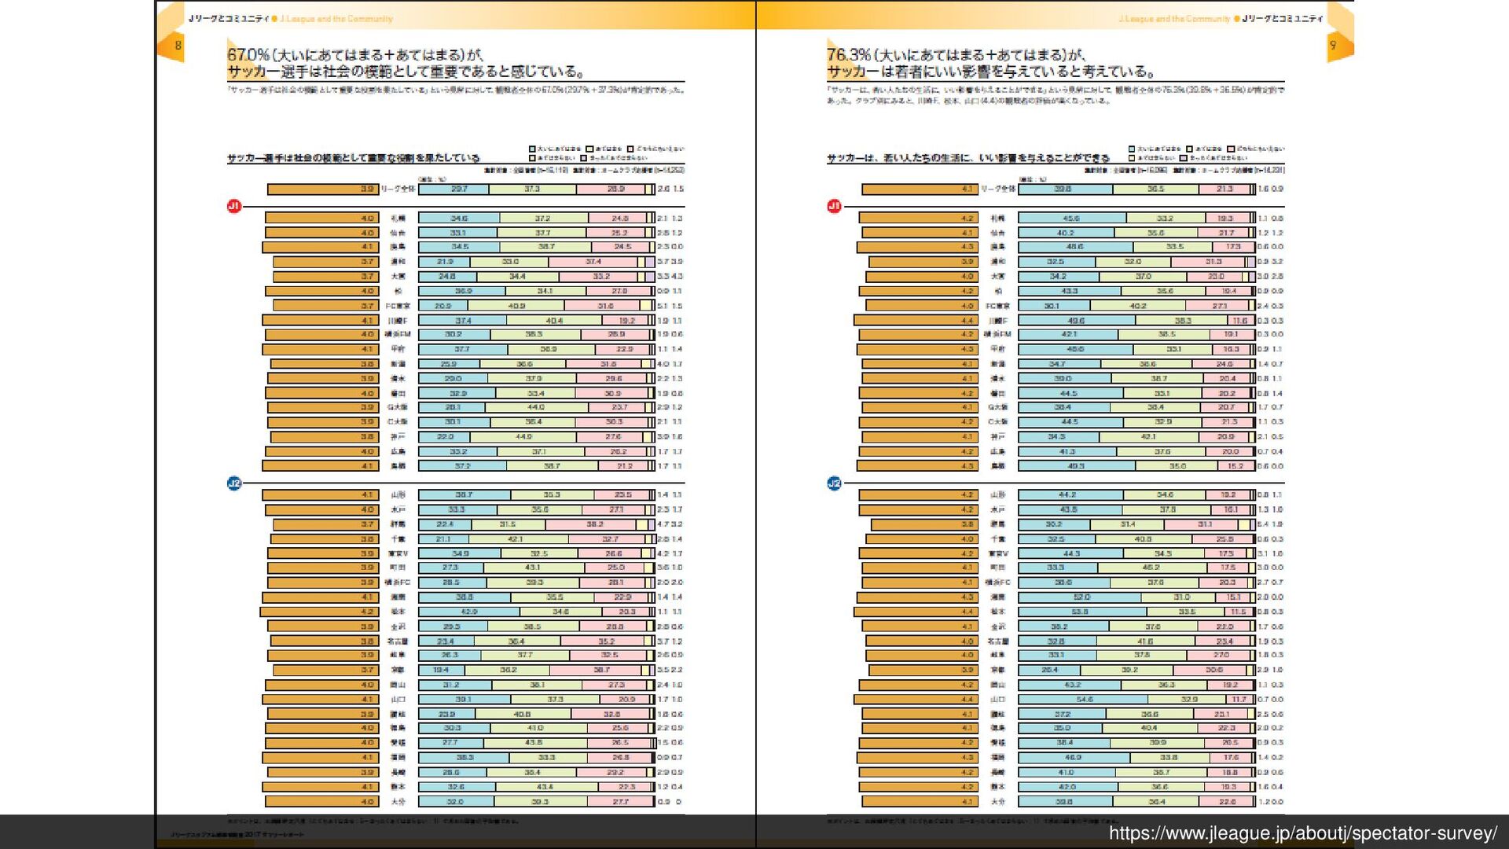Select the FC東京 label in left chart
Screen dimensions: 1509x849
398,306
